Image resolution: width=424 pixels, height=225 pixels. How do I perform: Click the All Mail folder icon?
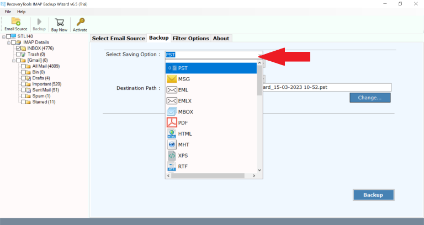point(28,66)
